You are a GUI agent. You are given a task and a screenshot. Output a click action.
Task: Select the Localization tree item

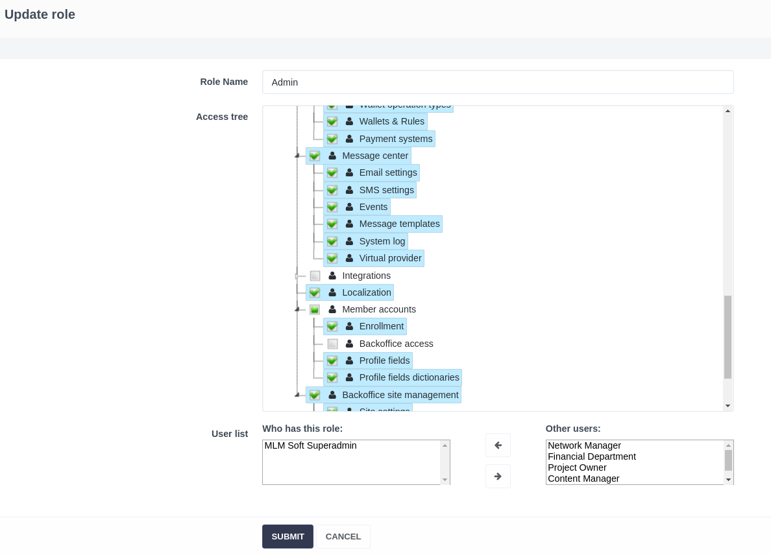click(366, 292)
